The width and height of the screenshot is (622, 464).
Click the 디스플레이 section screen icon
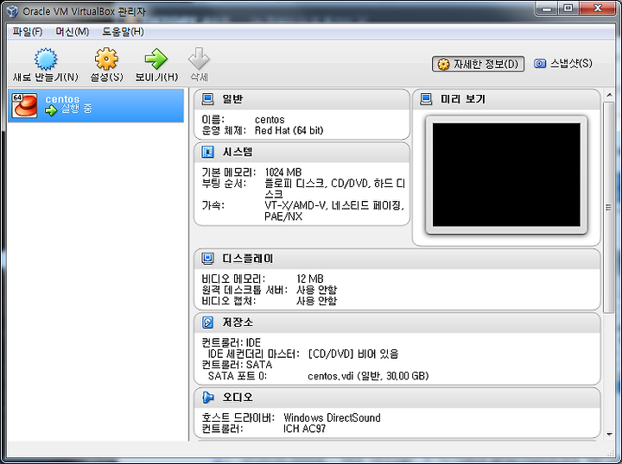[207, 259]
